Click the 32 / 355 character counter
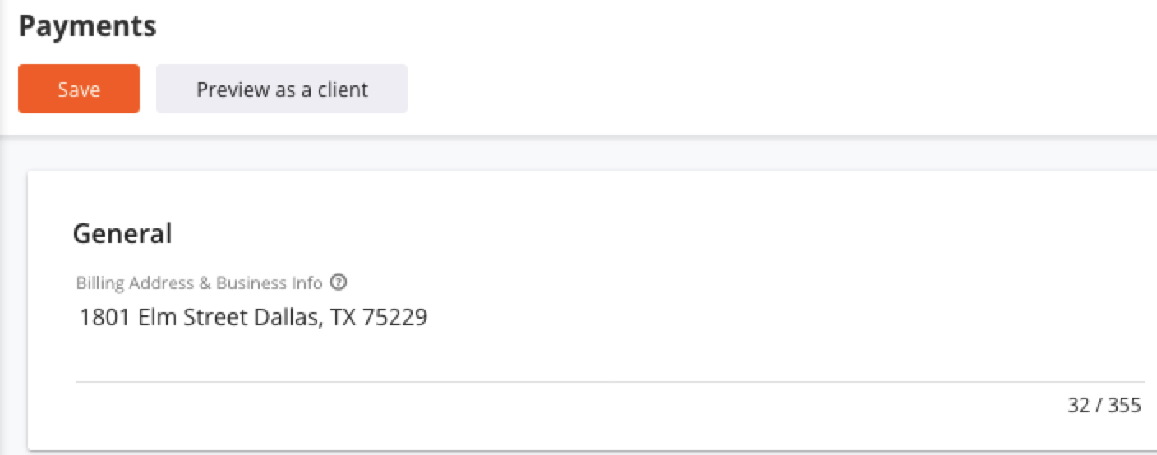 [1104, 405]
